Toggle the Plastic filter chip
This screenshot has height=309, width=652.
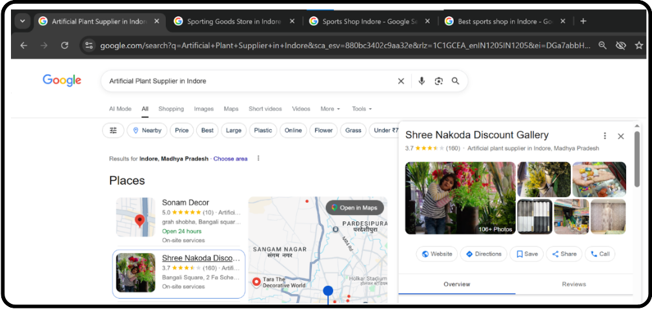pos(263,130)
